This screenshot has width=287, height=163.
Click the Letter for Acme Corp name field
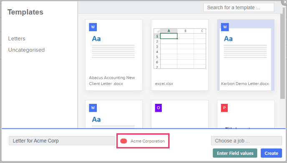62,140
